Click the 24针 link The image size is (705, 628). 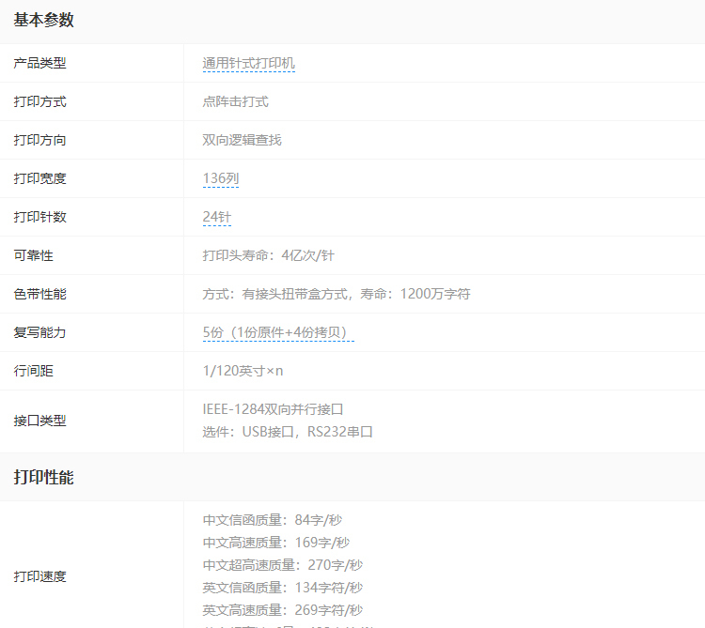click(x=216, y=217)
